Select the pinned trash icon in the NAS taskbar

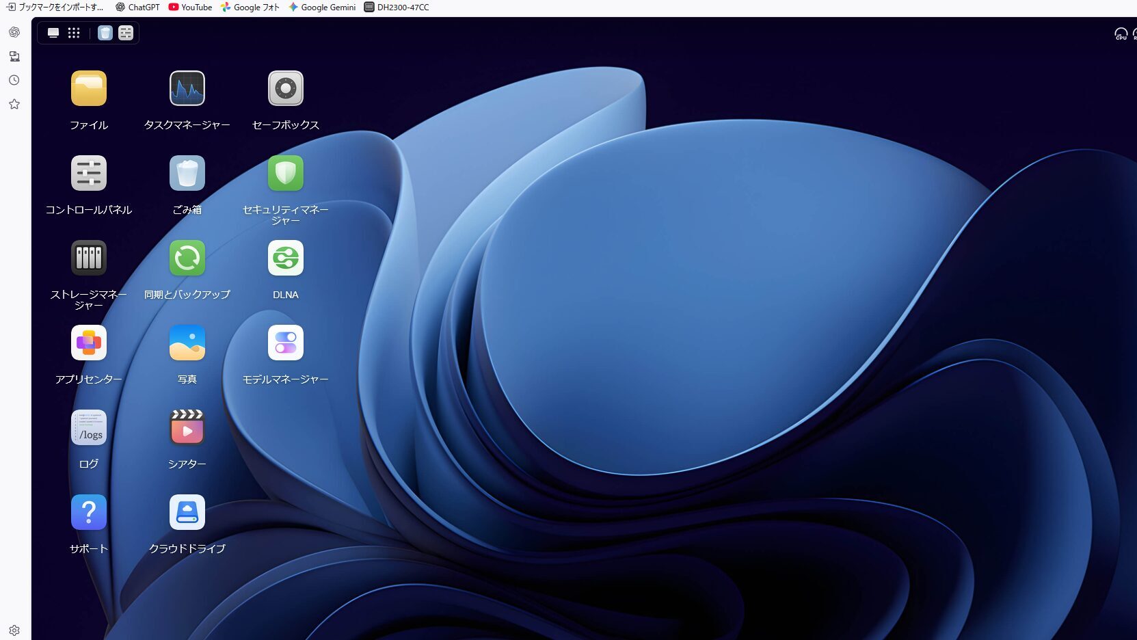click(x=105, y=33)
